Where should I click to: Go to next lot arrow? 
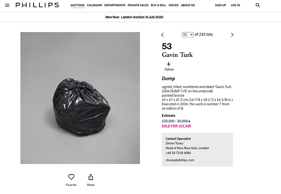click(232, 35)
